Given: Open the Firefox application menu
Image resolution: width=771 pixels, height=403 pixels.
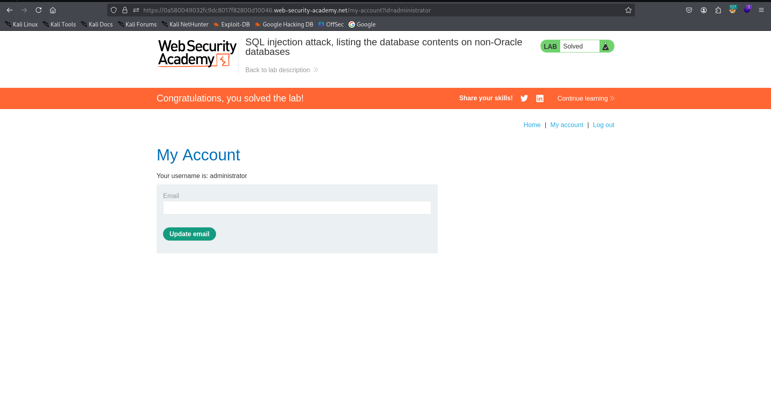Looking at the screenshot, I should click(x=761, y=10).
